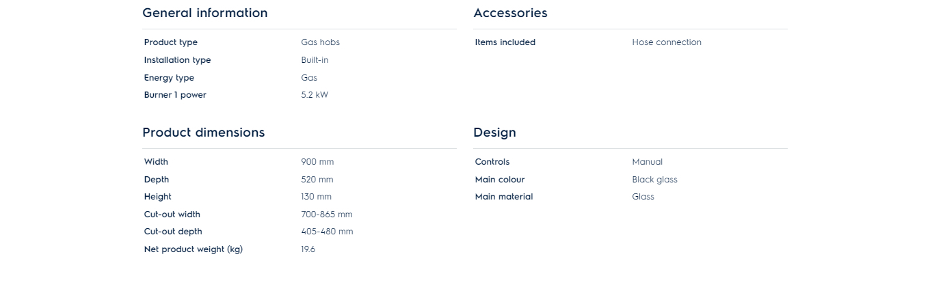
Task: Click the 900 mm width value
Action: pyautogui.click(x=317, y=162)
